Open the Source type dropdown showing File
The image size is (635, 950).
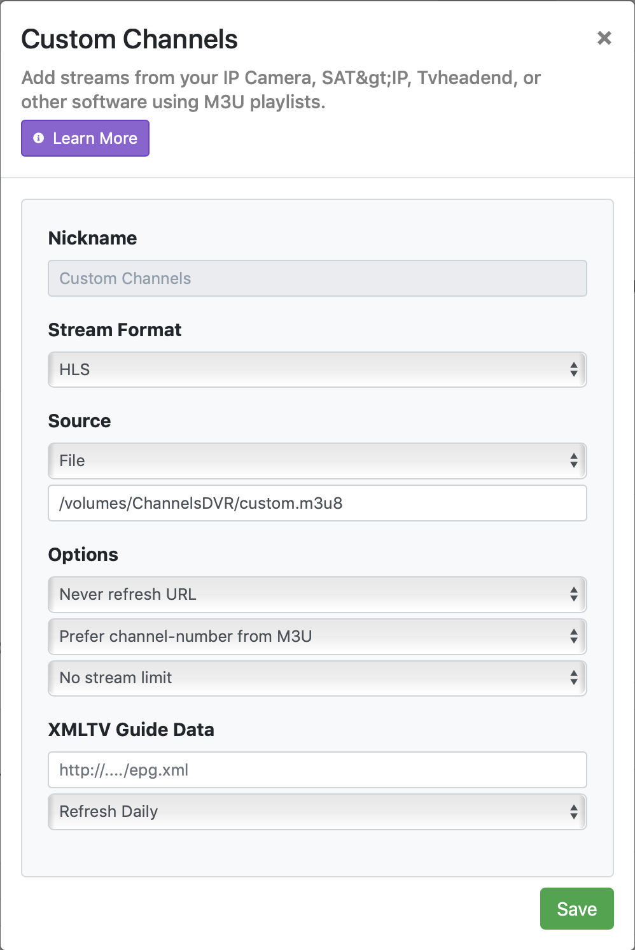click(317, 460)
